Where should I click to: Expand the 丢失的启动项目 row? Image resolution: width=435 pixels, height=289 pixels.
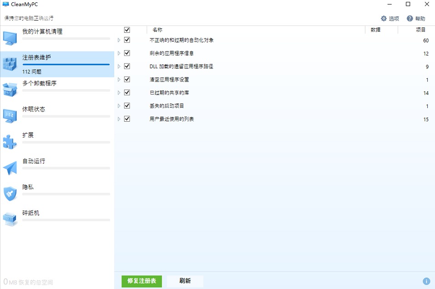point(119,106)
